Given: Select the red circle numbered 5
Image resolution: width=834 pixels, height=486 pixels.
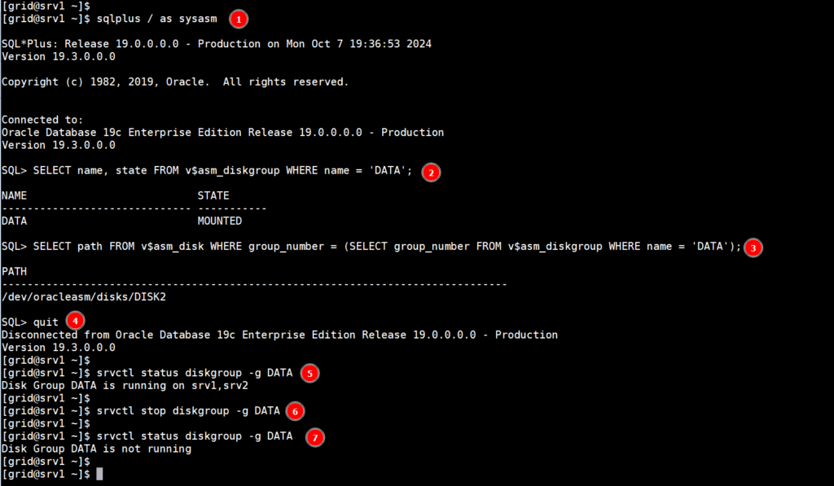Looking at the screenshot, I should (309, 373).
